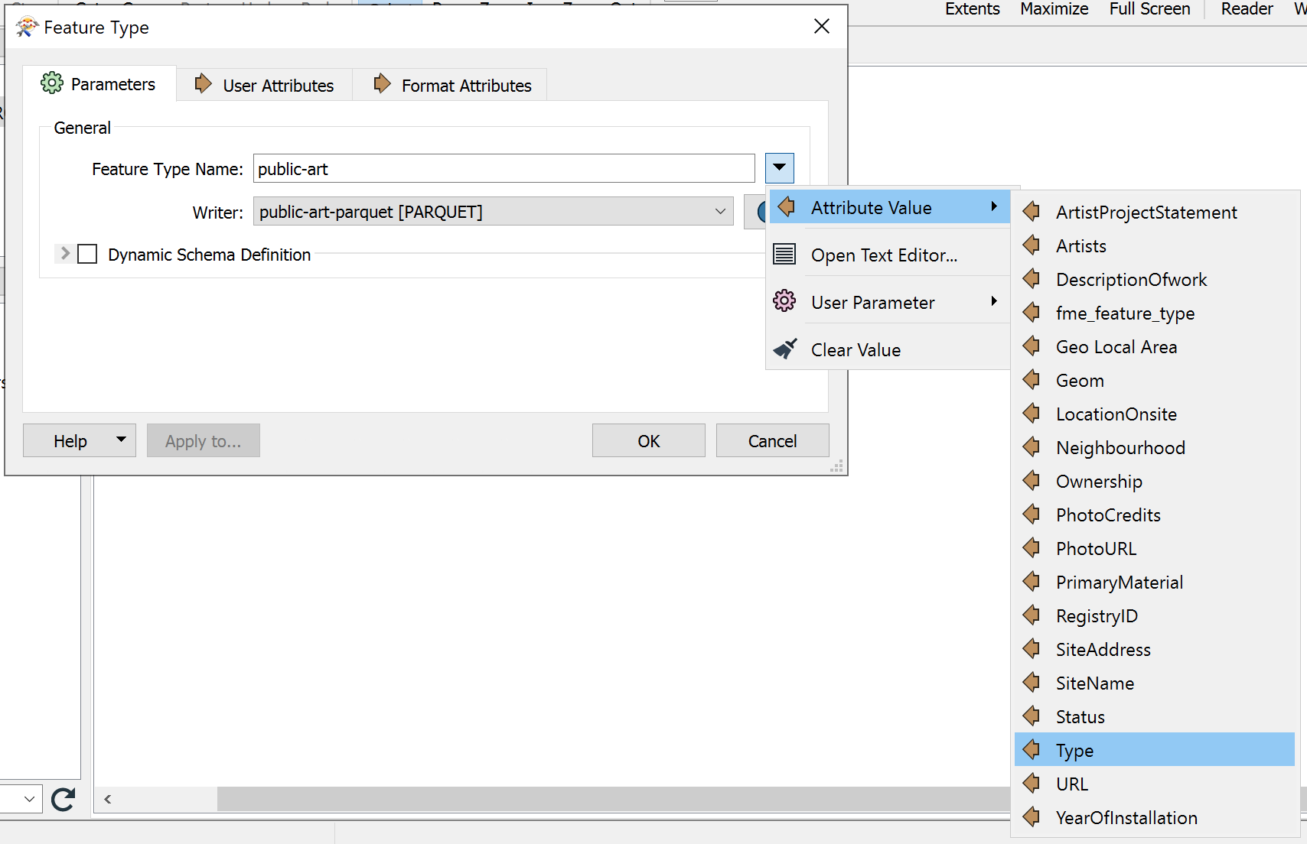Enable Dynamic Schema Definition checkbox
The width and height of the screenshot is (1307, 844).
click(x=88, y=254)
